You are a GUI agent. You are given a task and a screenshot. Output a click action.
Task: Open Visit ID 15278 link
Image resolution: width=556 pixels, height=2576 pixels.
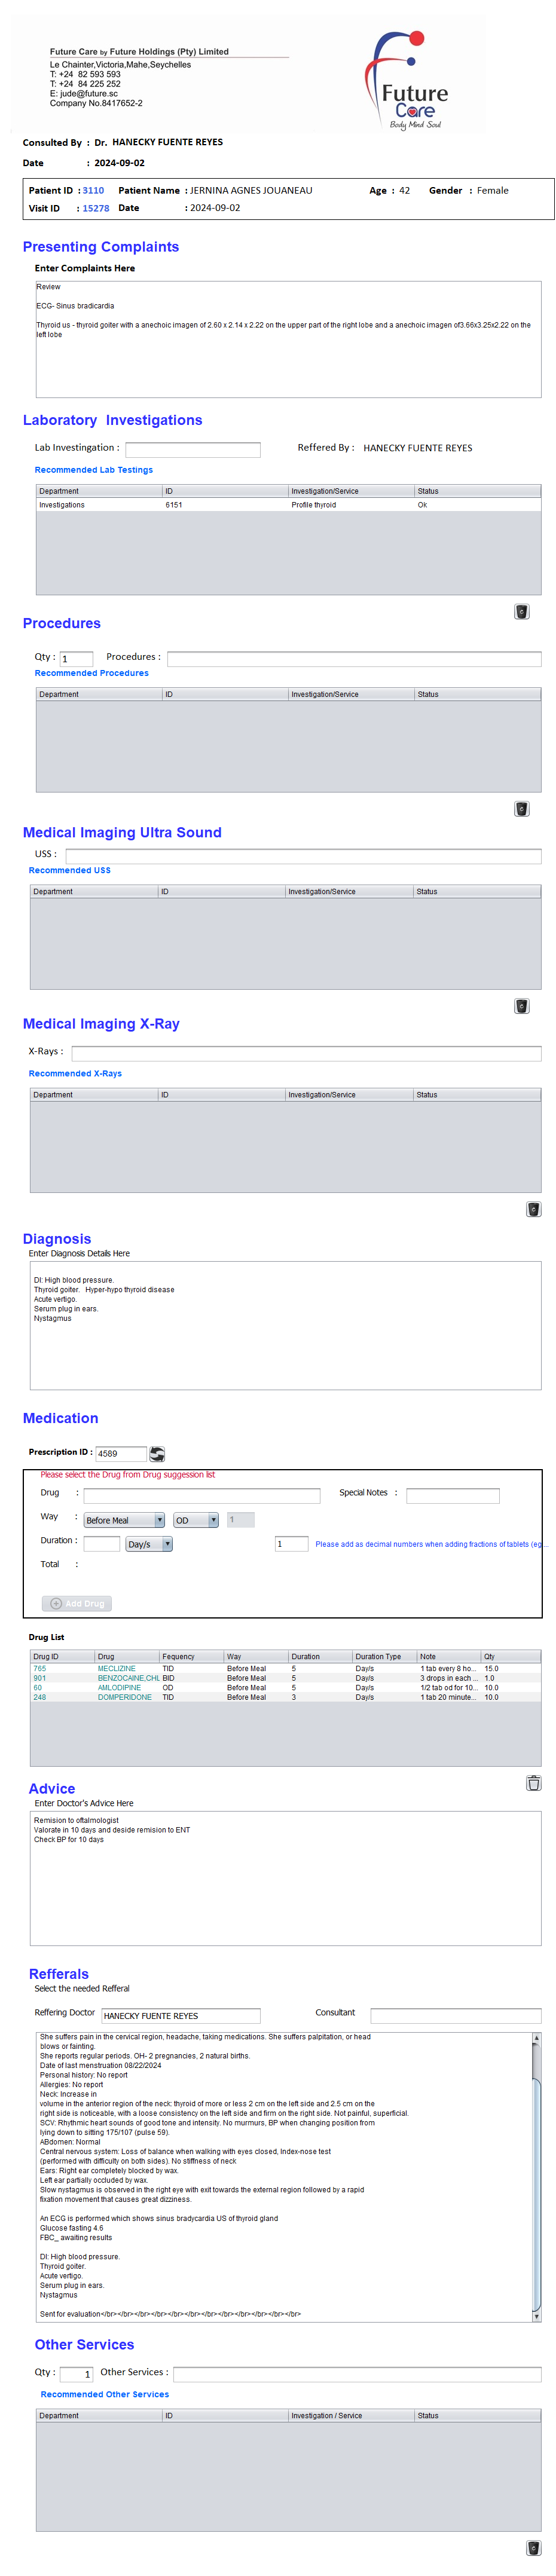coord(96,209)
